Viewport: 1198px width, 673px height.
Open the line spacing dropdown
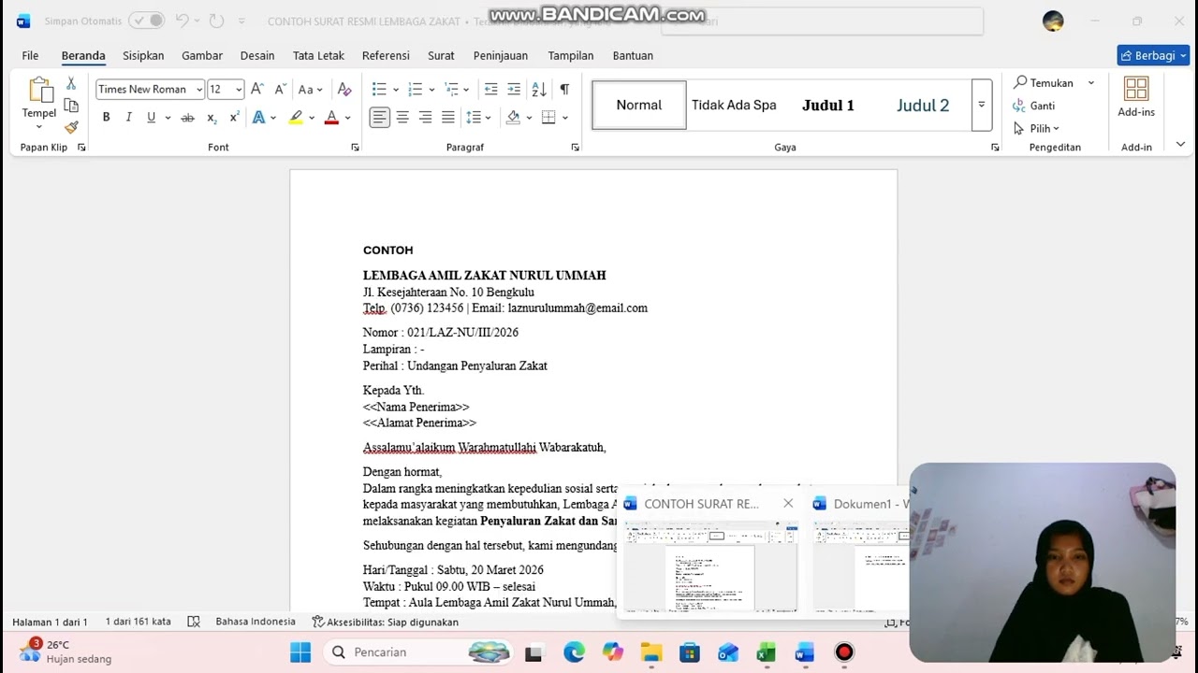click(x=479, y=118)
